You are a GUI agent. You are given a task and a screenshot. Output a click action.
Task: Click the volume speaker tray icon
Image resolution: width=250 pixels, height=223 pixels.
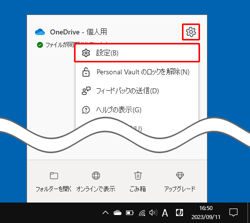point(153,213)
